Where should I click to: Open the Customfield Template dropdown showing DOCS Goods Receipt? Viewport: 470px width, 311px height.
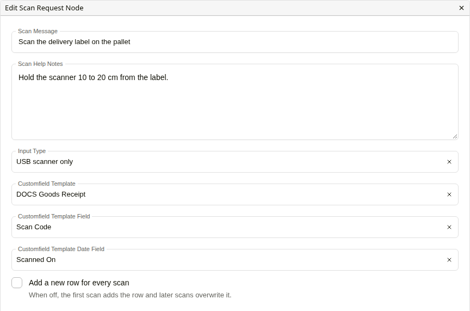228,194
